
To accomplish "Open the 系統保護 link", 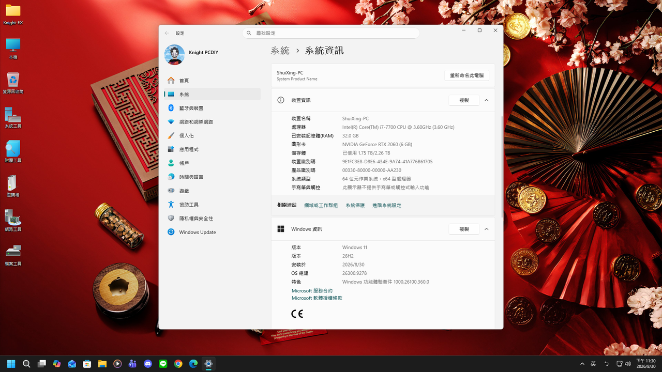I will tap(355, 206).
